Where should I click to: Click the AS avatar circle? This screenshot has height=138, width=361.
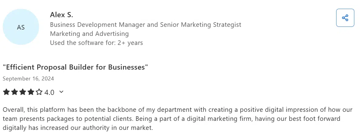tap(21, 27)
